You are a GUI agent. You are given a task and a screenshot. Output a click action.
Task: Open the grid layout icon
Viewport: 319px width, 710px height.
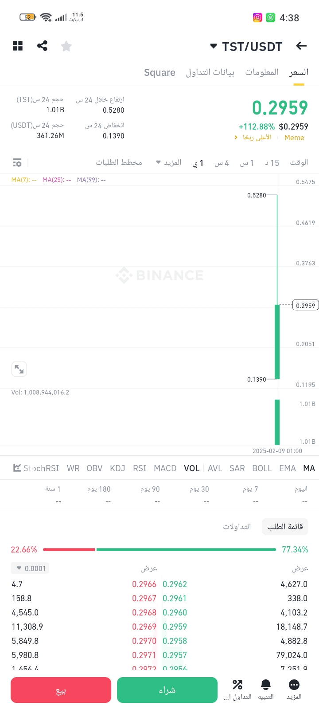coord(18,46)
